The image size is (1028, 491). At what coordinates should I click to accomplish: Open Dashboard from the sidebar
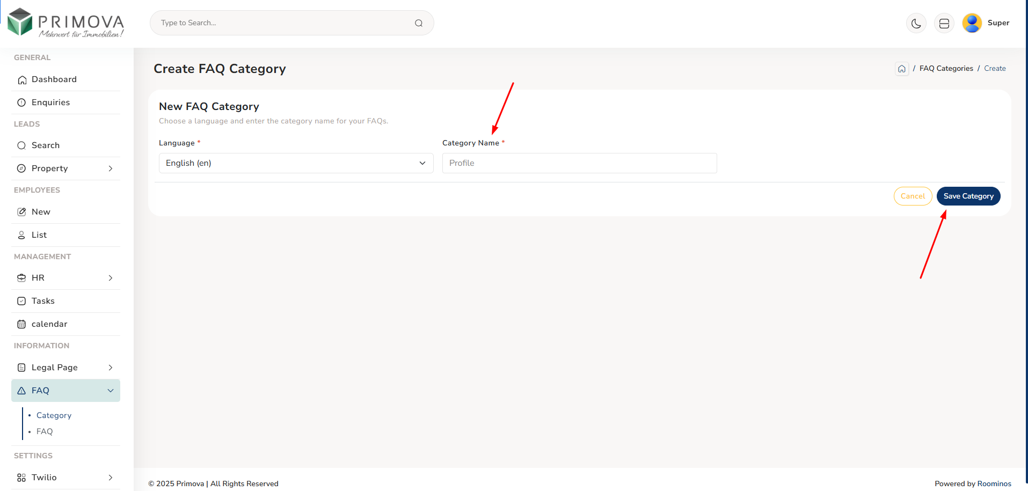tap(54, 79)
